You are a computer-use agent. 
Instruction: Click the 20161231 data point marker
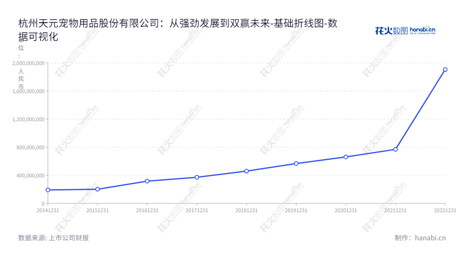(147, 181)
